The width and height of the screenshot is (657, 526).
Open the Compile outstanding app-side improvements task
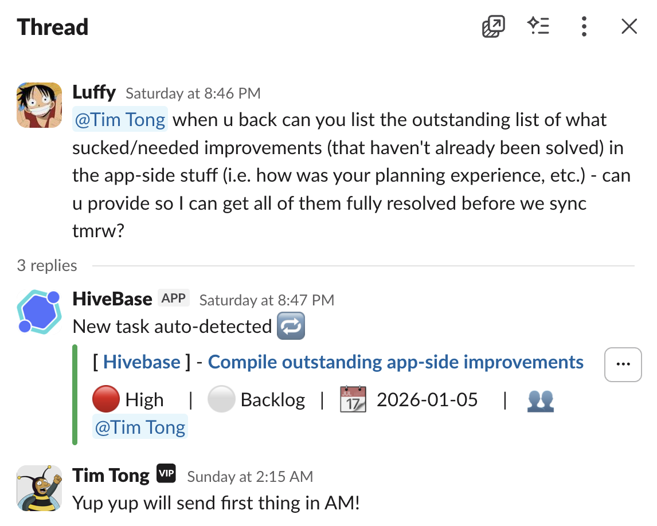396,362
